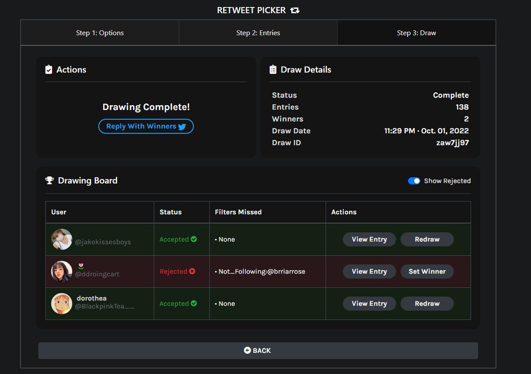Click the @jakekissesboys username
Image resolution: width=531 pixels, height=374 pixels.
(103, 242)
